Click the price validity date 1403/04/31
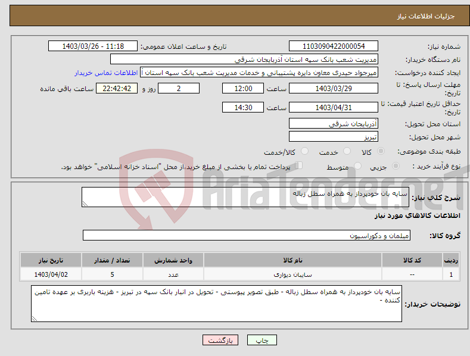470x356 pixels. click(334, 107)
